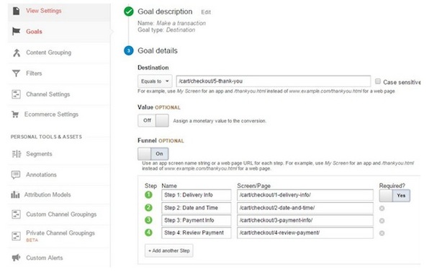
Task: Click the Custom Alerts megaphone icon
Action: click(x=17, y=258)
